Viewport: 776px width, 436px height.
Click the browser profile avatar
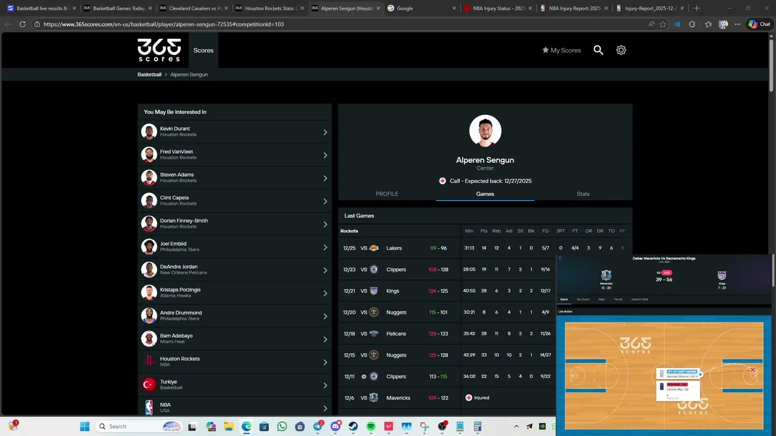pos(723,24)
